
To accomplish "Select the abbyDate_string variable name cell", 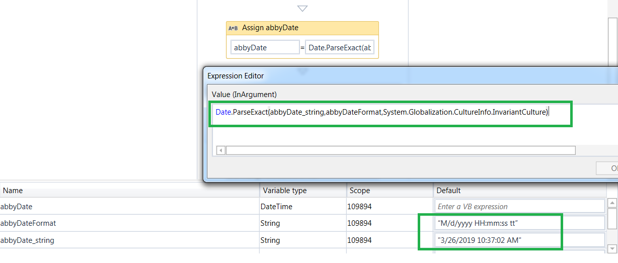I will click(129, 240).
